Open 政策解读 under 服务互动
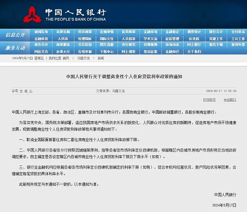Screen dimensions: 247x212 click(63, 45)
